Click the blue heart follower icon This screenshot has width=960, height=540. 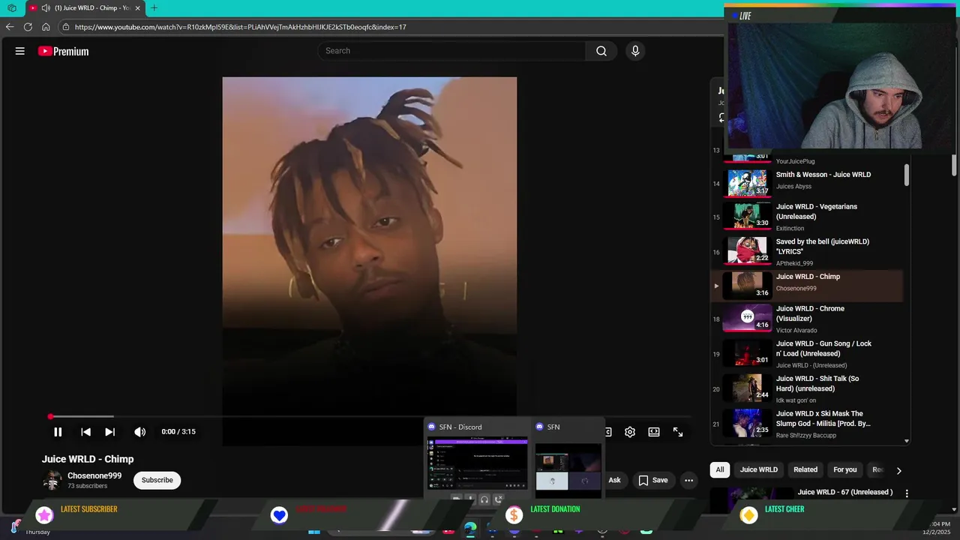tap(279, 515)
